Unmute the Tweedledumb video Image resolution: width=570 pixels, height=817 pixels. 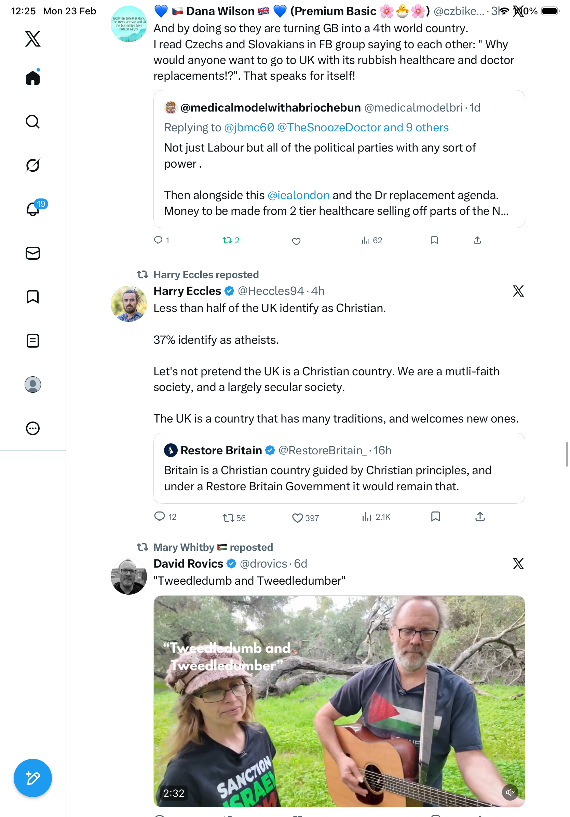(x=510, y=792)
